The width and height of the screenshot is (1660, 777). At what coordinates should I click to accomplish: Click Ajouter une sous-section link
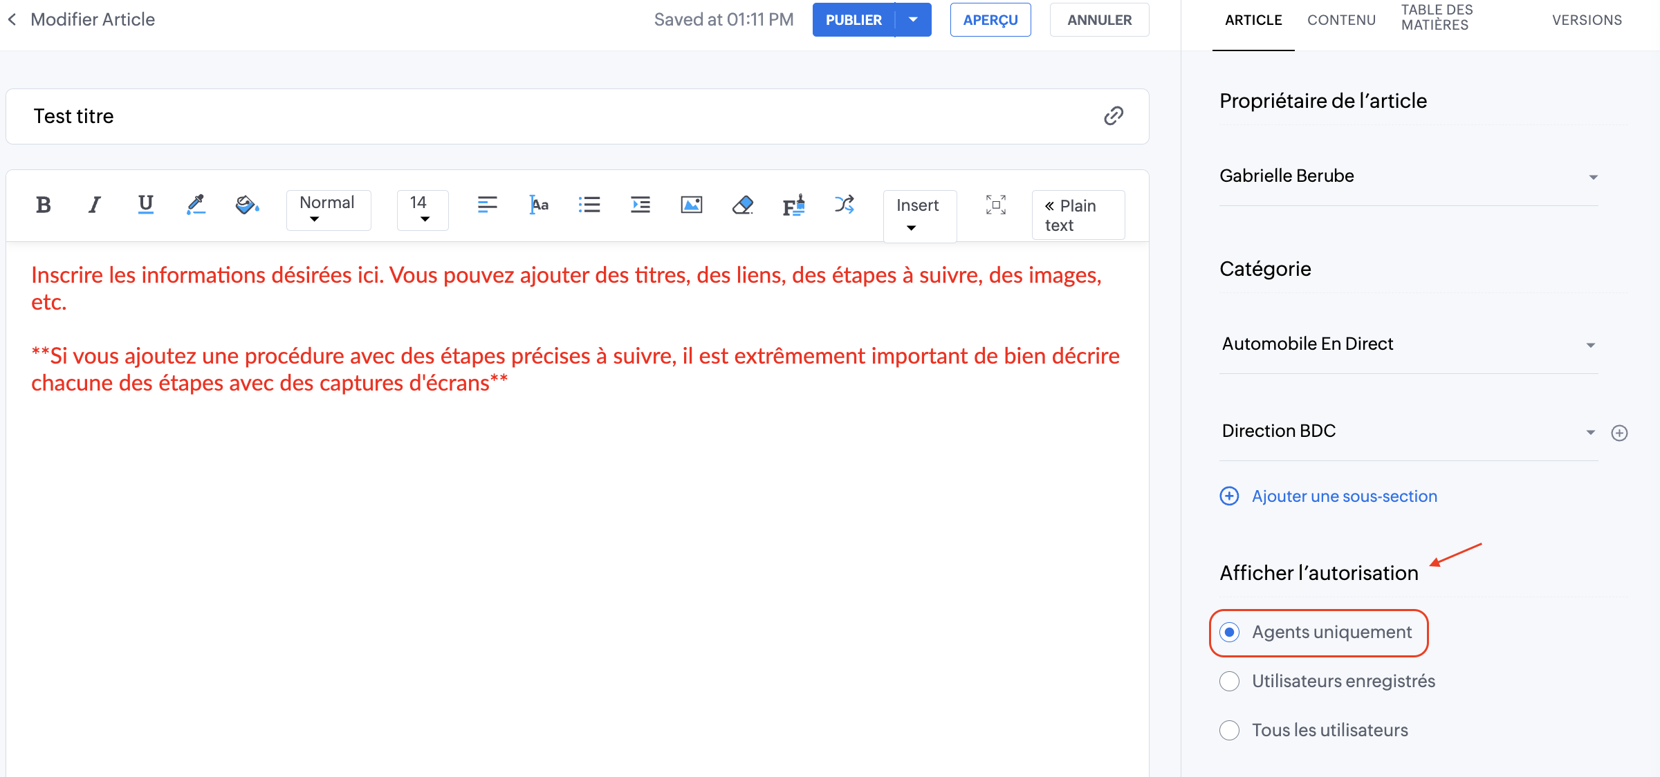(x=1344, y=496)
